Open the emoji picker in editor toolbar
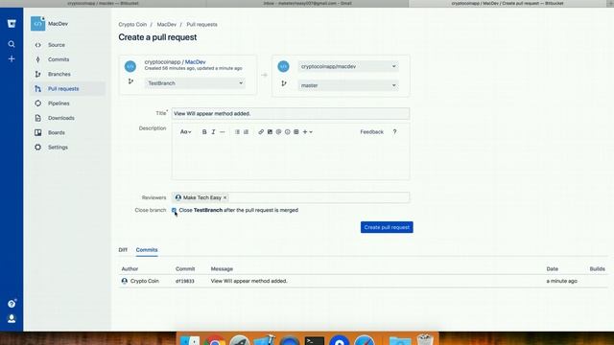 (288, 132)
